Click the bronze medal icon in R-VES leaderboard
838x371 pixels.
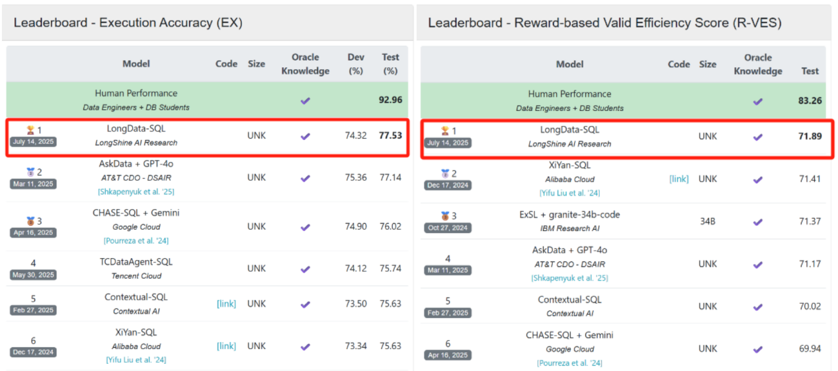pos(444,216)
